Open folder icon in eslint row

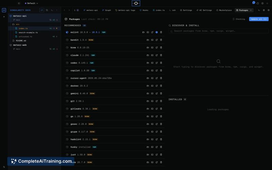[x=143, y=32]
